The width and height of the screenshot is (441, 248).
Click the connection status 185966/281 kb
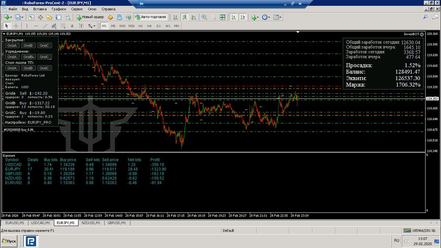pos(419,231)
